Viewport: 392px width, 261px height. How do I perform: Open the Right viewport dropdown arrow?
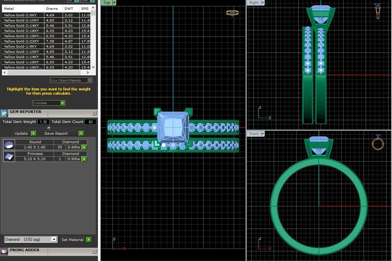[263, 3]
